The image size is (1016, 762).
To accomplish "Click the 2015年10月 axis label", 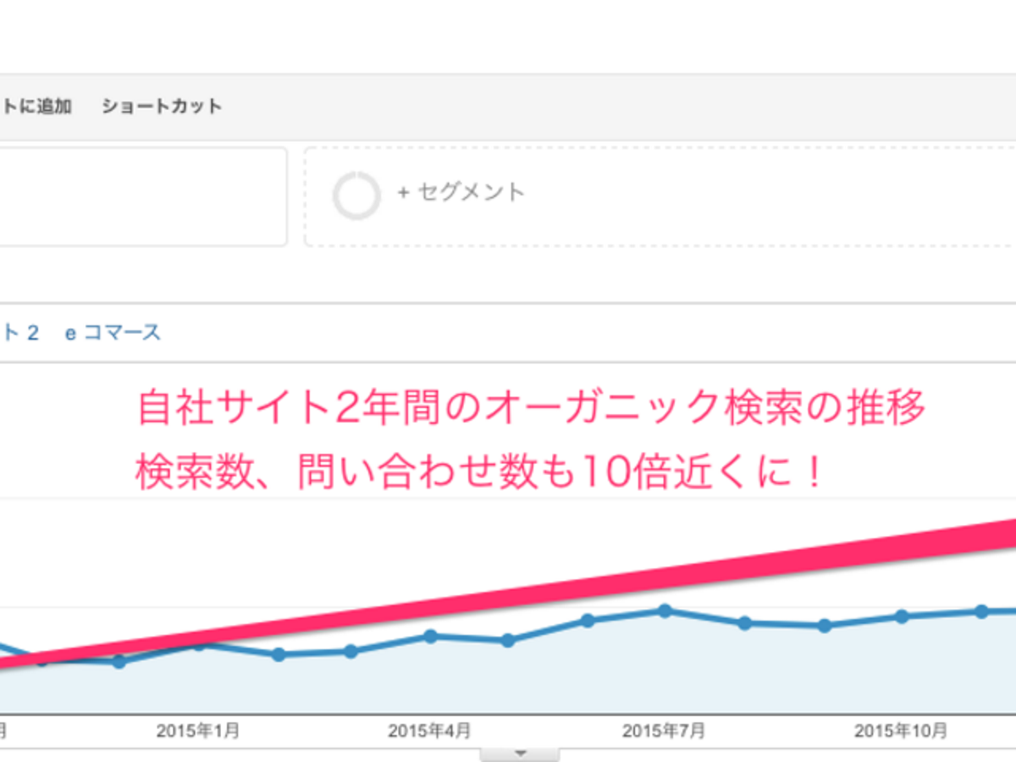I will 900,731.
